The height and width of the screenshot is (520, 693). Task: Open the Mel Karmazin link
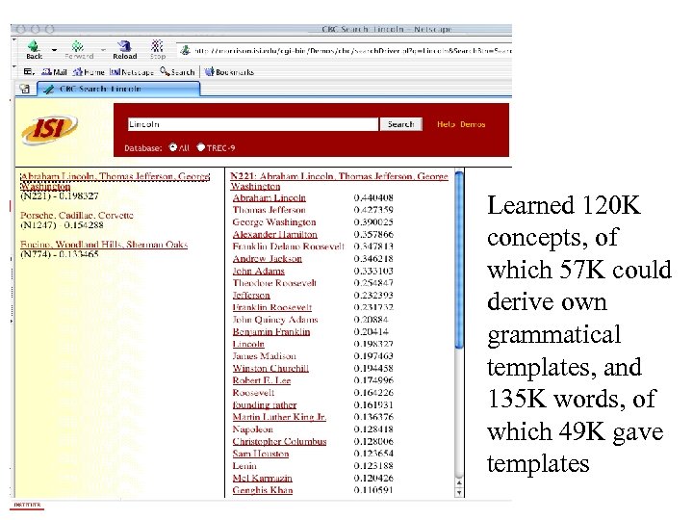(x=263, y=478)
